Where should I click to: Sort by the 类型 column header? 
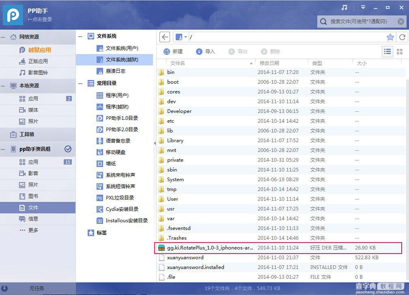(330, 63)
